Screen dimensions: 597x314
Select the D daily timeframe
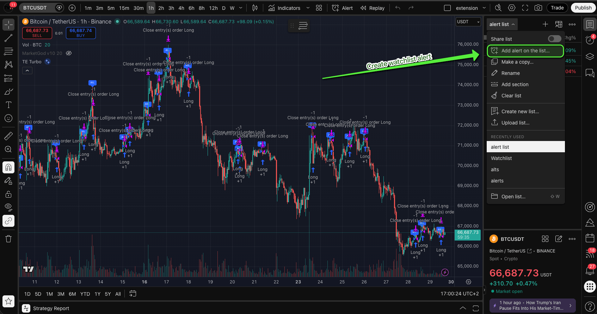pos(223,8)
